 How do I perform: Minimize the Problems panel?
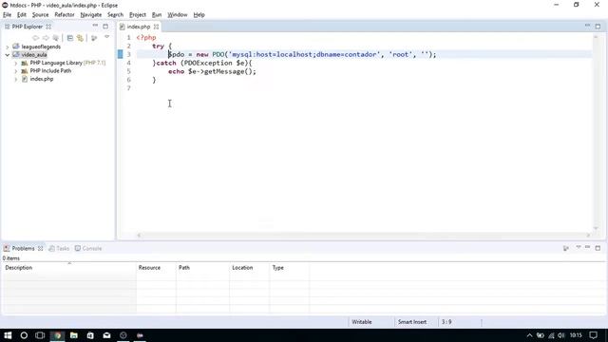click(x=587, y=247)
